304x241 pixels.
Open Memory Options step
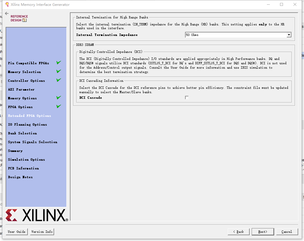pyautogui.click(x=22, y=98)
